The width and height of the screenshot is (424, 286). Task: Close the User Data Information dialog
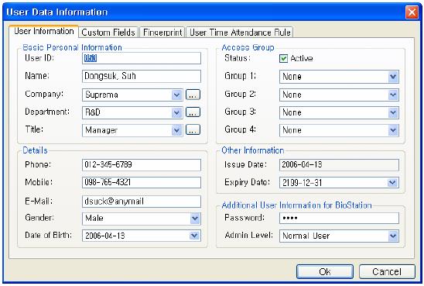pos(412,12)
